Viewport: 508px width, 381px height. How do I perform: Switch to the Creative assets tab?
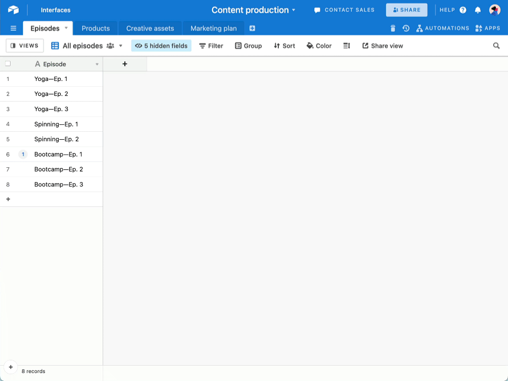click(150, 28)
